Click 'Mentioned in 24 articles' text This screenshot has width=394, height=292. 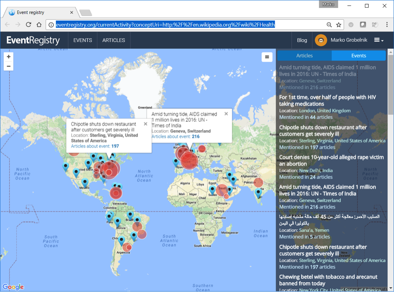point(306,177)
